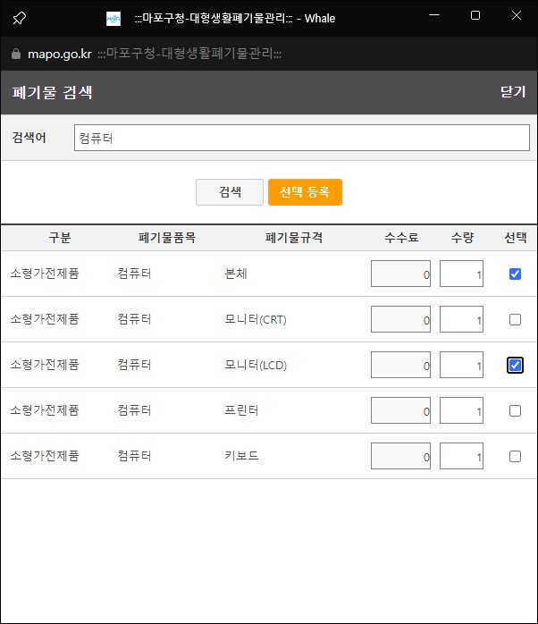538x624 pixels.
Task: Uncheck the 모니터(LCD) row checkbox
Action: click(x=515, y=365)
